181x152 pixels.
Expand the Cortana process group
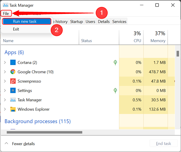click(5, 62)
